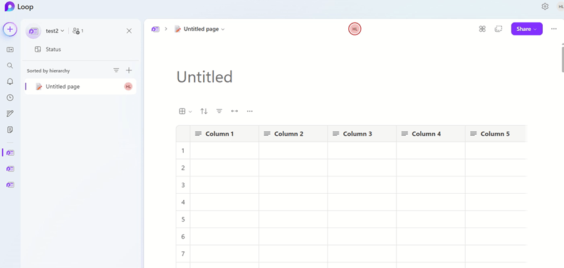The height and width of the screenshot is (268, 564).
Task: Open table Filter icon
Action: pos(219,111)
